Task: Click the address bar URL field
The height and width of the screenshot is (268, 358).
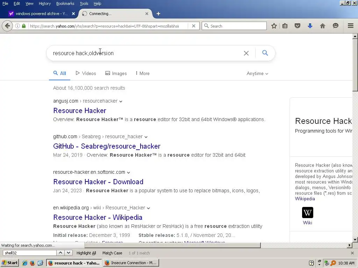Action: [x=104, y=26]
